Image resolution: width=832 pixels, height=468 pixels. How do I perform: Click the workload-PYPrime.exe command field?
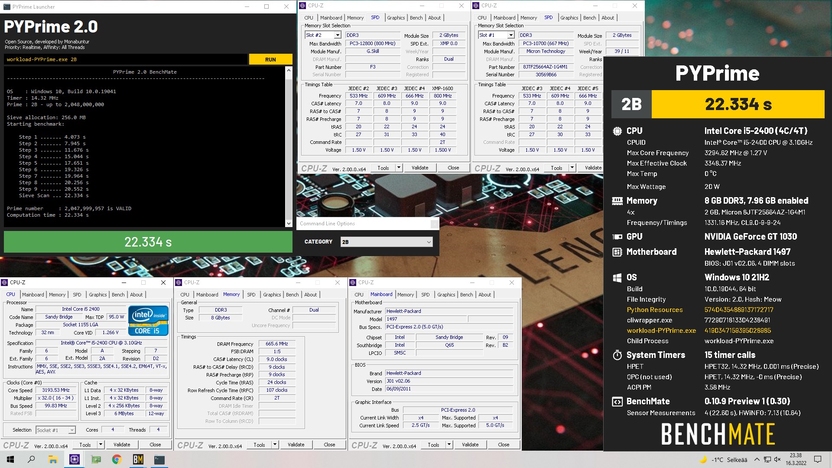click(x=126, y=59)
